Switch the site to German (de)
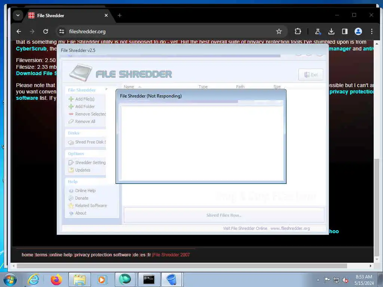 click(x=136, y=255)
